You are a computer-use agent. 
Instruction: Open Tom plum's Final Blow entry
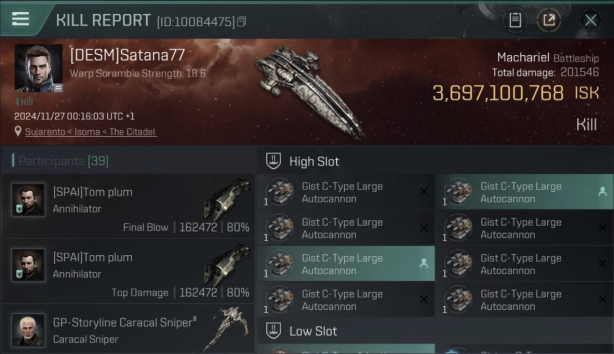(128, 206)
